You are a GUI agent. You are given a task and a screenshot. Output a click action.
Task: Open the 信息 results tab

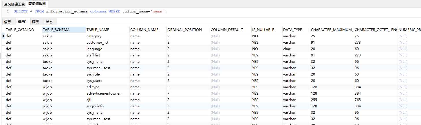pos(8,22)
